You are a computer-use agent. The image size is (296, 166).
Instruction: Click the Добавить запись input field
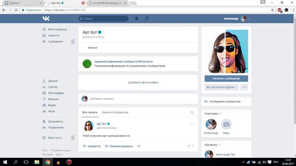142,99
